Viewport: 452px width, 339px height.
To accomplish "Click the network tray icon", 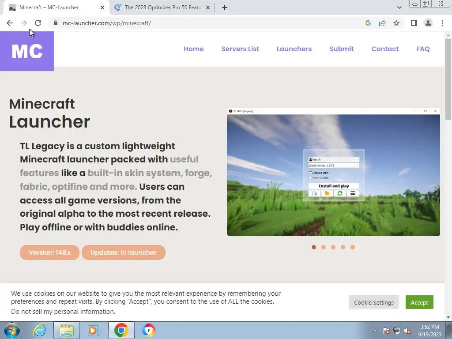I will [397, 331].
